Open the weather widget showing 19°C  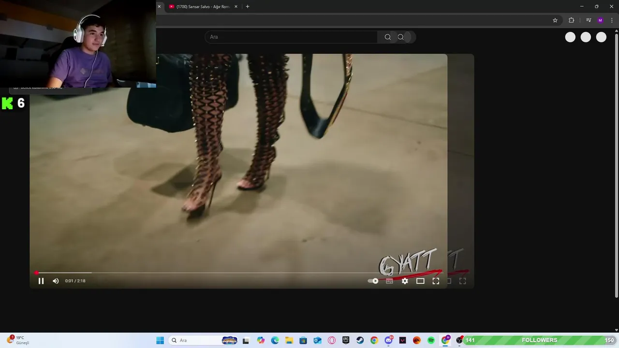click(x=18, y=340)
